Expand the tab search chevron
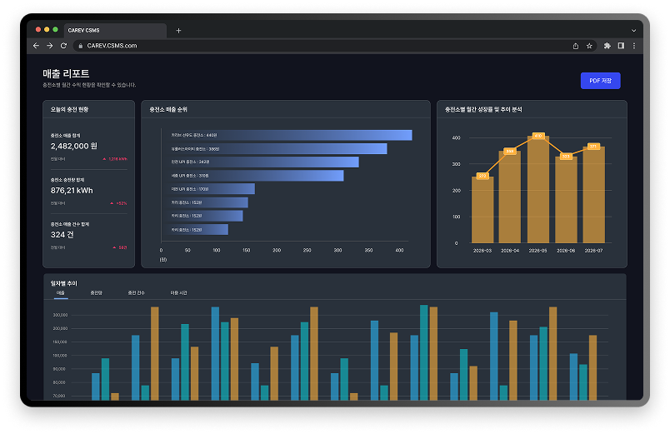The width and height of the screenshot is (670, 434). click(x=633, y=31)
